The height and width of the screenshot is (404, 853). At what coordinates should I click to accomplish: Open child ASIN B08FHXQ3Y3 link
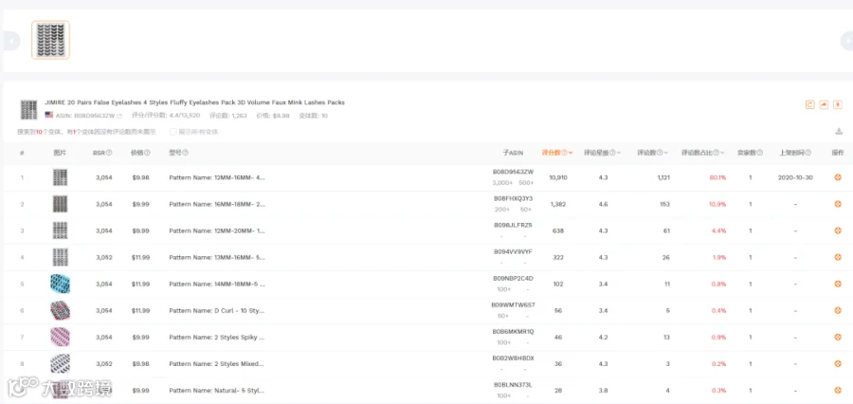(x=513, y=198)
